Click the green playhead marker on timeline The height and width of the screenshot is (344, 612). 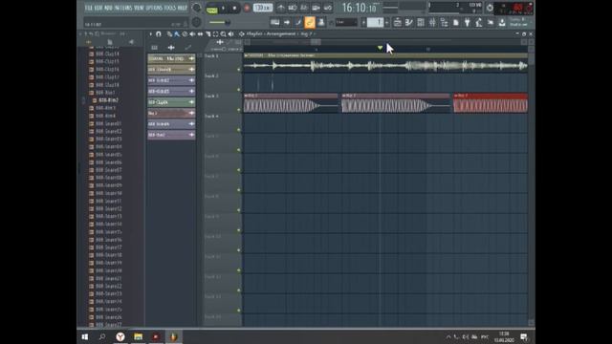[x=381, y=48]
